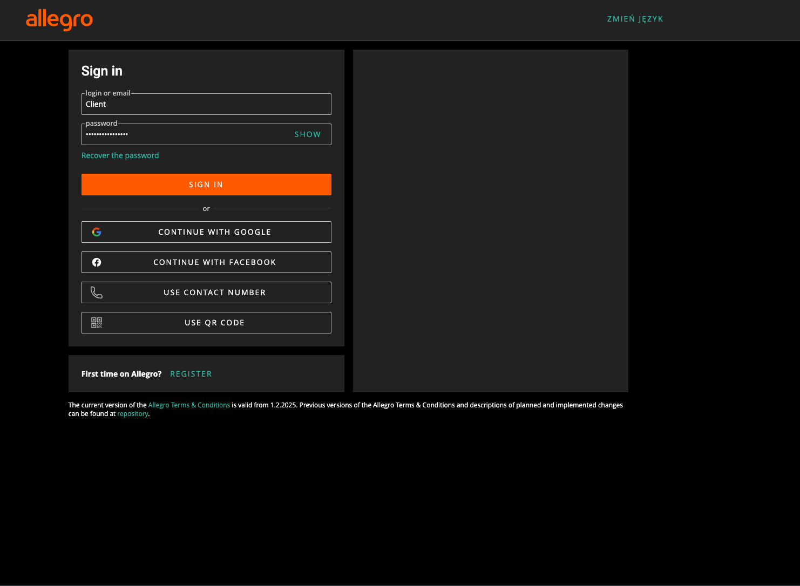The width and height of the screenshot is (800, 586).
Task: Click the Allegro logo
Action: point(59,20)
